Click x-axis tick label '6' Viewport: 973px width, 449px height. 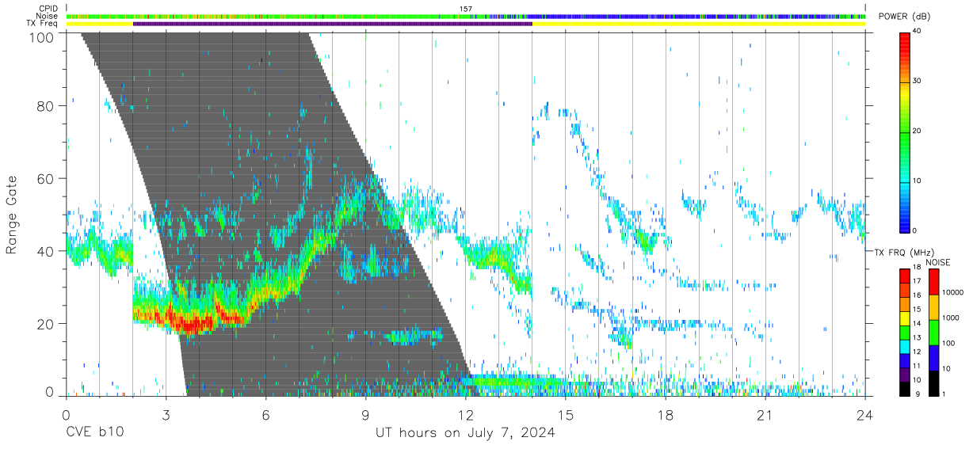[x=265, y=414]
